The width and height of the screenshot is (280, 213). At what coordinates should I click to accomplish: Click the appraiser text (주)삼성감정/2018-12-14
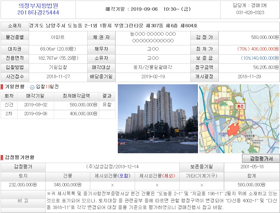point(113,167)
